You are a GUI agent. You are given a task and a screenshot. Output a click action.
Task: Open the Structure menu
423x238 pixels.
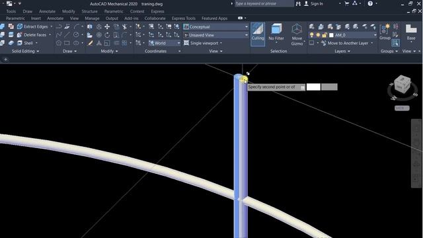pyautogui.click(x=89, y=11)
